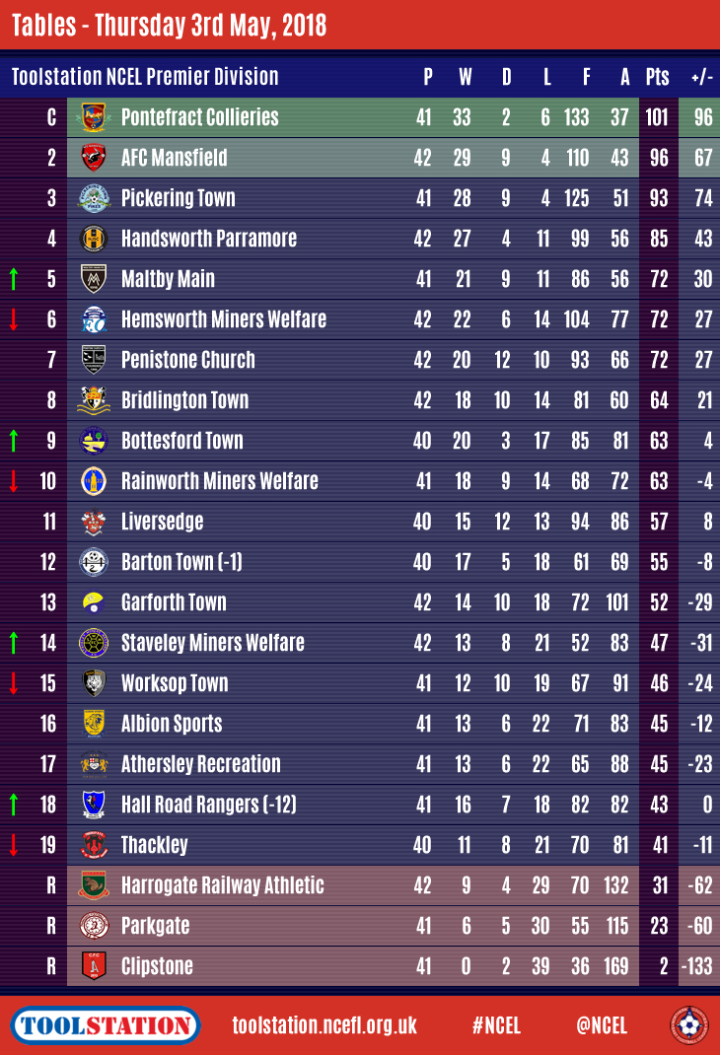This screenshot has height=1055, width=720.
Task: Select the Pickering Town team name
Action: coord(178,198)
